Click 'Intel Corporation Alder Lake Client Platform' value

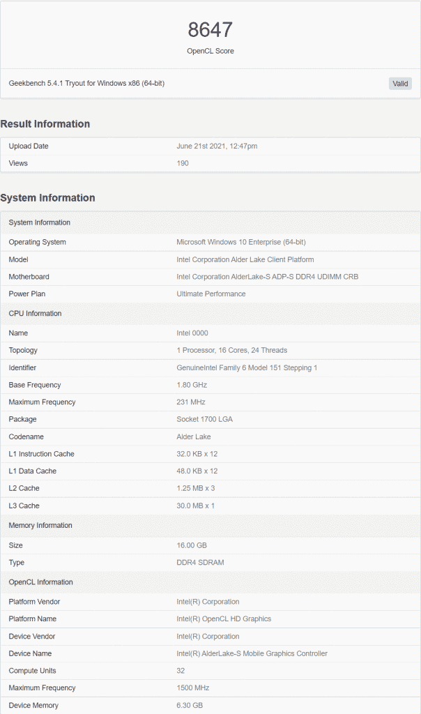click(x=245, y=259)
